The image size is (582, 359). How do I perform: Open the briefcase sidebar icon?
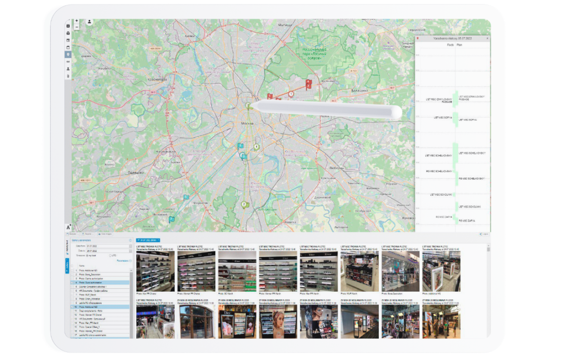pos(68,33)
